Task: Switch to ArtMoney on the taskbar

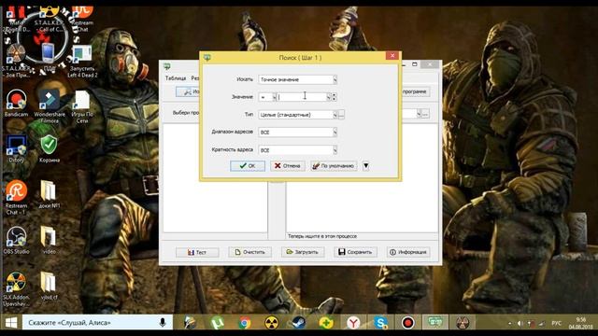Action: [x=435, y=323]
